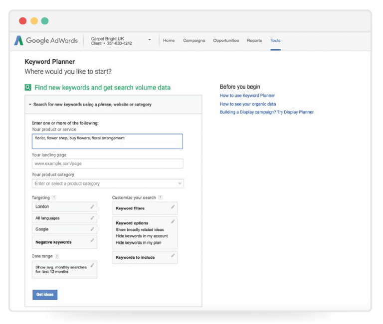Edit London location with pencil icon

[92, 207]
